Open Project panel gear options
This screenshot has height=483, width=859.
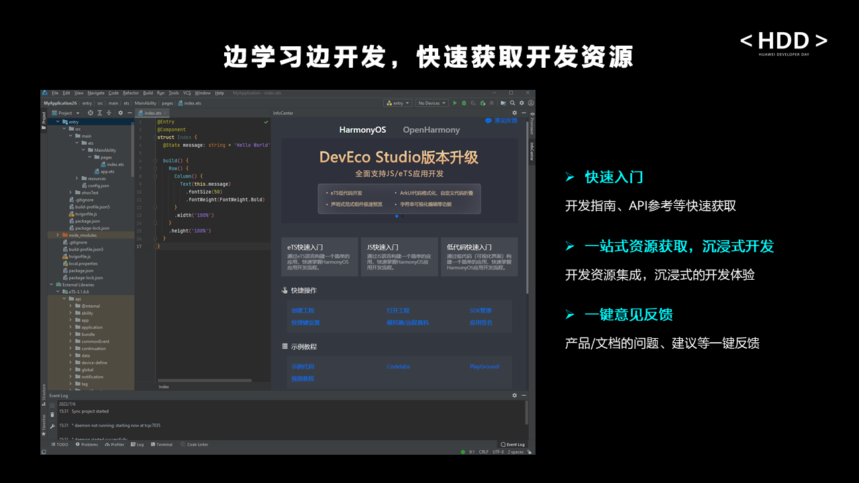coord(120,113)
